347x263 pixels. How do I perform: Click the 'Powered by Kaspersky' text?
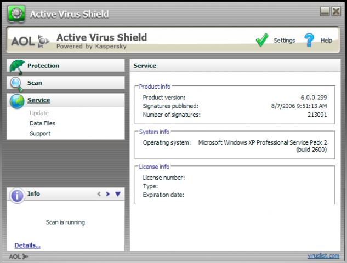click(92, 47)
